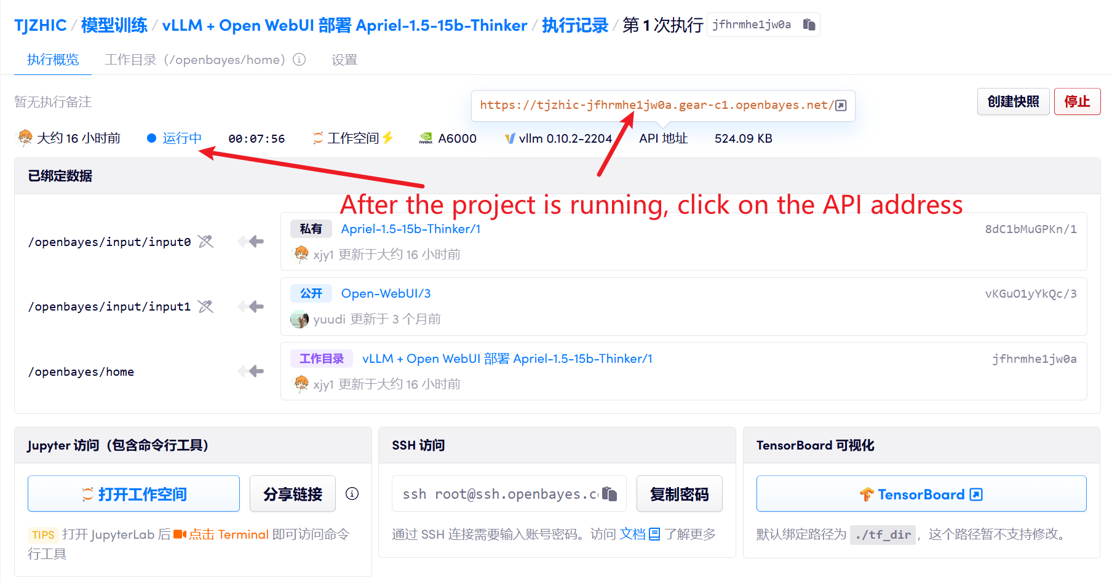Unbind the /openbayes/input/input0 data icon

(206, 242)
